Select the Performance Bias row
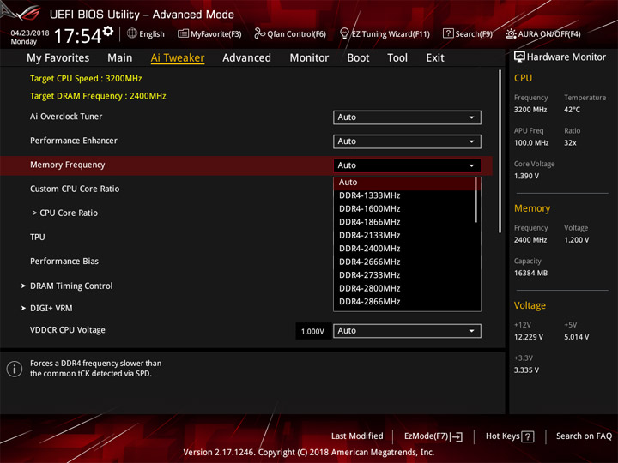 coord(64,262)
